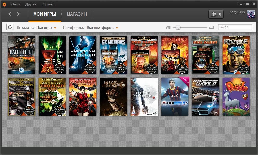
Task: Select the Command & Conquer Generals tile
Action: click(x=114, y=55)
